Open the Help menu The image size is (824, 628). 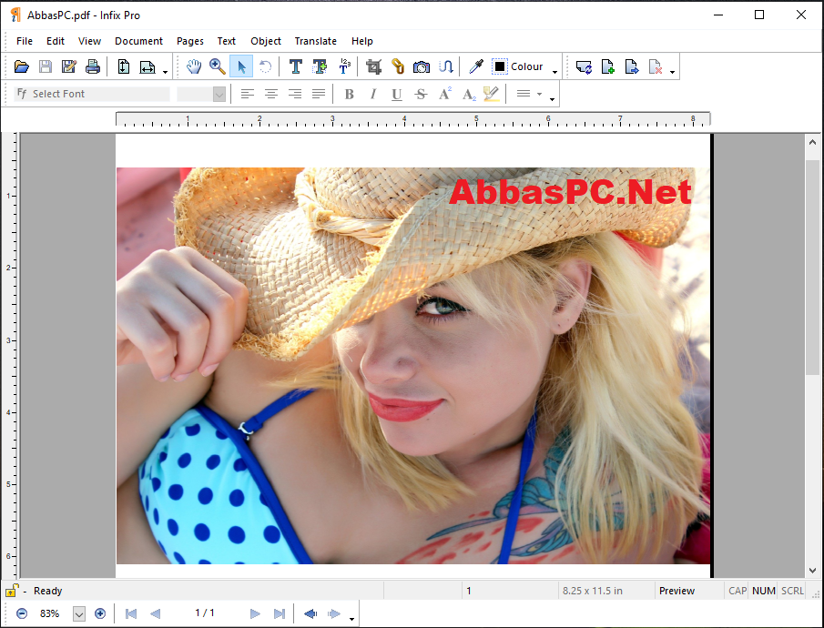tap(362, 41)
